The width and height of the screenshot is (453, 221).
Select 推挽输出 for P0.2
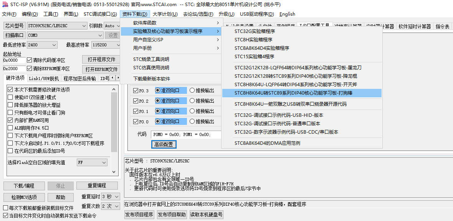192,101
